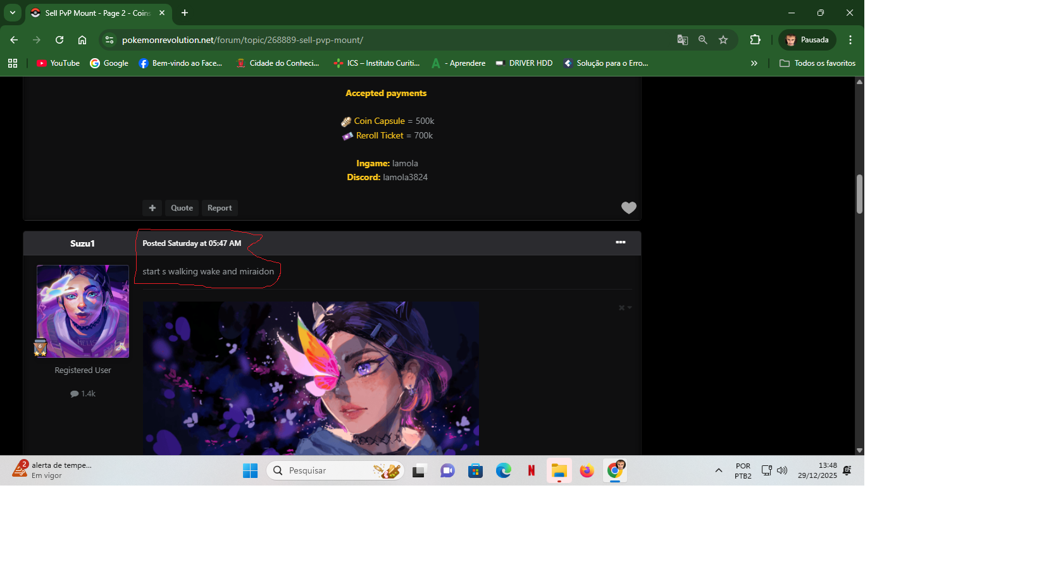Reload the page
Image resolution: width=1063 pixels, height=581 pixels.
click(59, 40)
